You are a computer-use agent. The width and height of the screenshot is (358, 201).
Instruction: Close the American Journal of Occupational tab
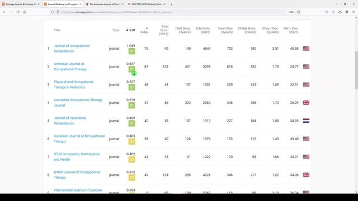(x=123, y=4)
